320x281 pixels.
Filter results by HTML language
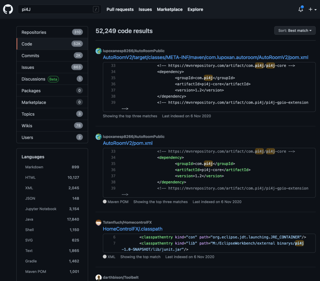click(x=52, y=177)
